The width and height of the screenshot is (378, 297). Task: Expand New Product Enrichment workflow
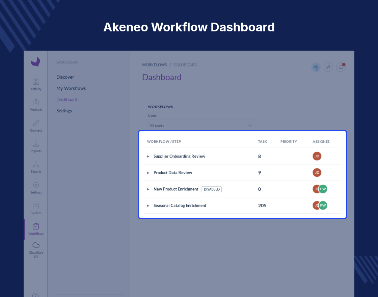pyautogui.click(x=148, y=189)
